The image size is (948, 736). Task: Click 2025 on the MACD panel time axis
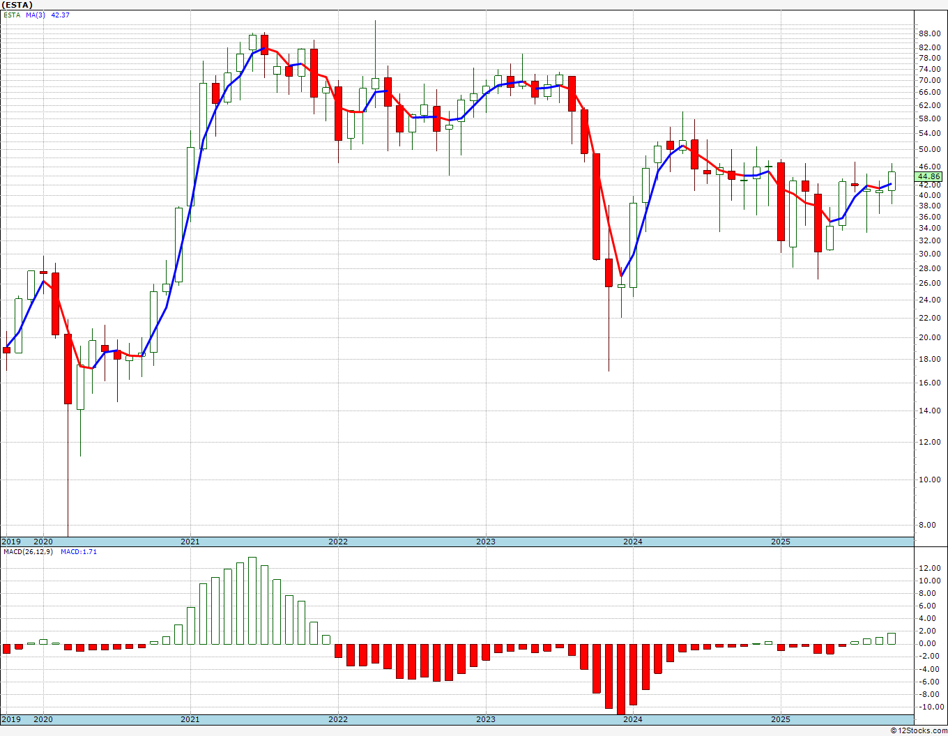point(781,719)
